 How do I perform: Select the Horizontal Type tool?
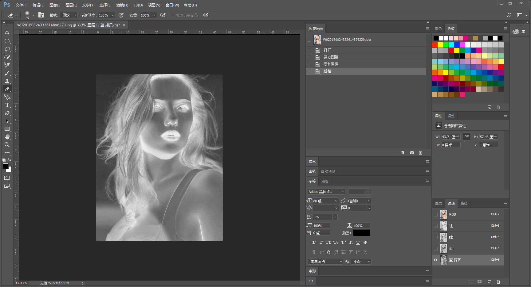[x=7, y=105]
